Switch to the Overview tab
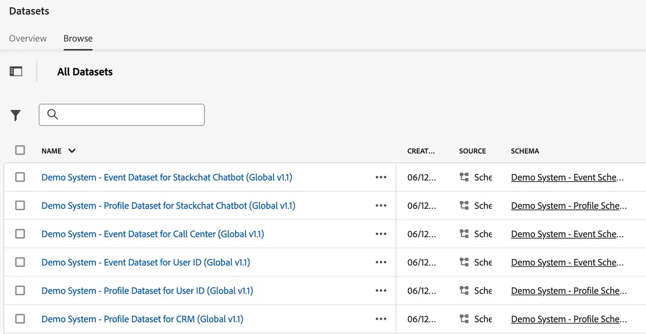 click(28, 38)
